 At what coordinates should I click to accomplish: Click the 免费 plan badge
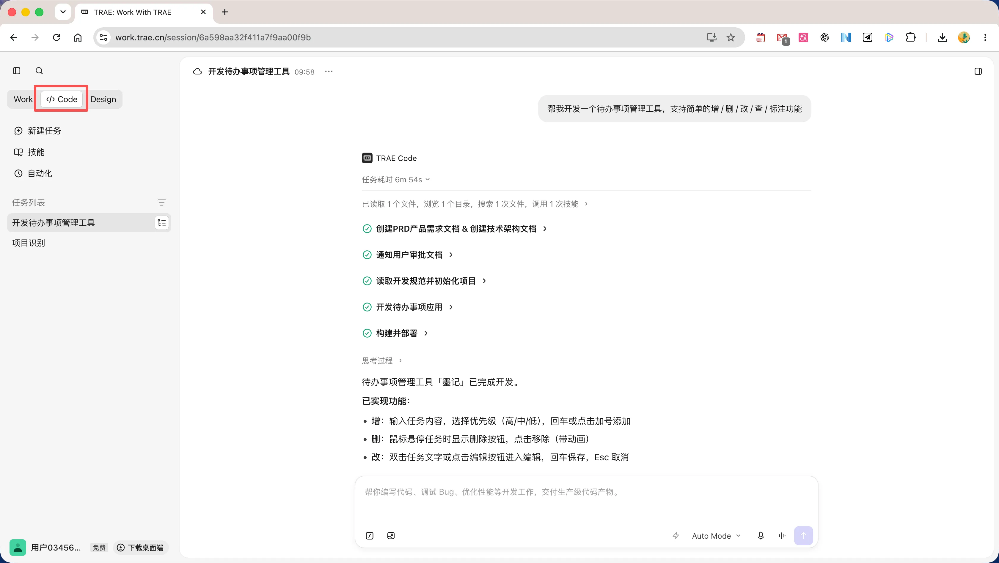click(99, 547)
